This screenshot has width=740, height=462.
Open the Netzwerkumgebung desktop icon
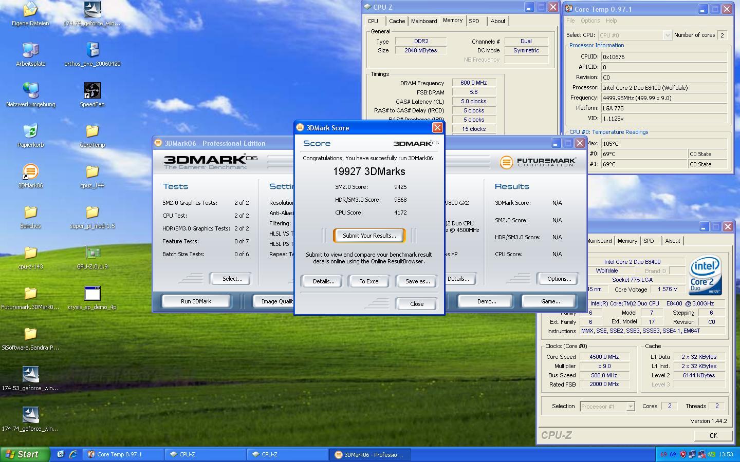[x=30, y=94]
